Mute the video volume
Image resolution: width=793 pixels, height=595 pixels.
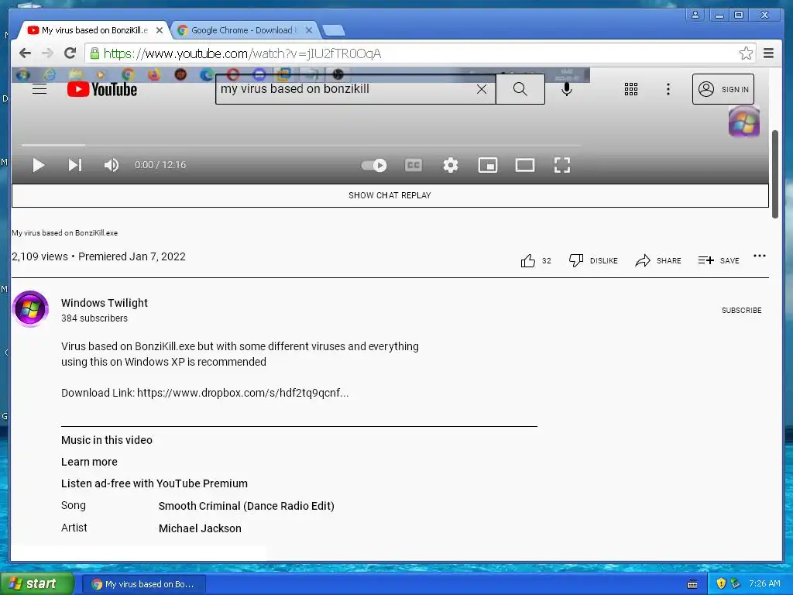click(111, 165)
